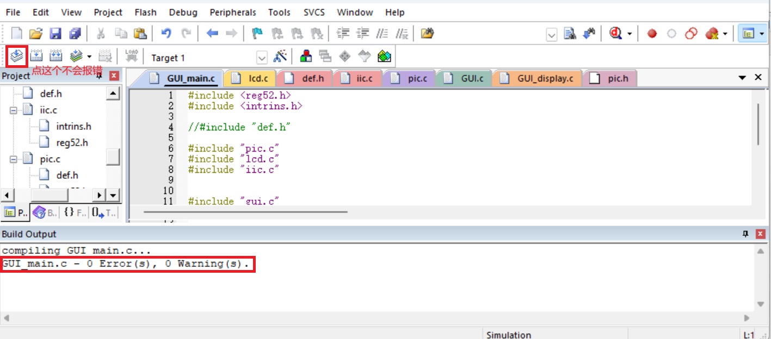Pin the Build Output panel
The height and width of the screenshot is (339, 771).
coord(745,234)
